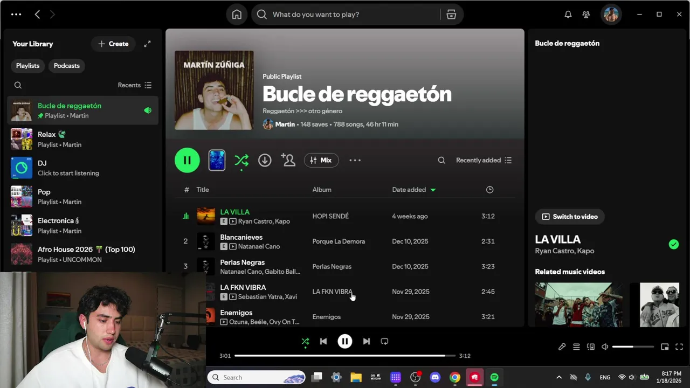Sort by Date added column
The width and height of the screenshot is (690, 388).
click(413, 190)
